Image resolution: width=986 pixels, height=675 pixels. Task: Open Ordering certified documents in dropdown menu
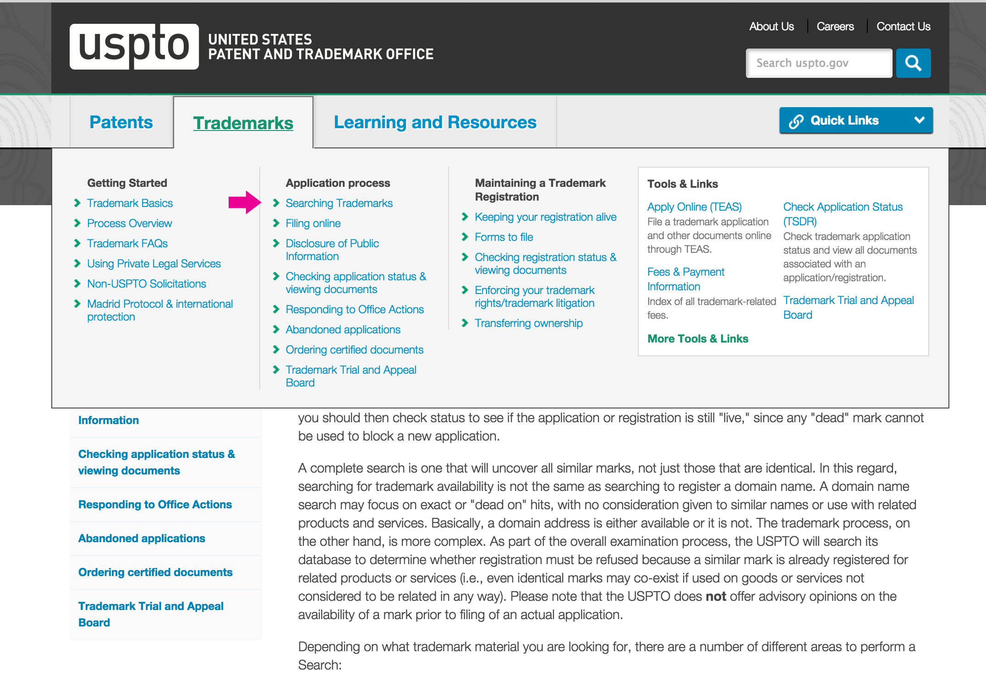(x=354, y=350)
